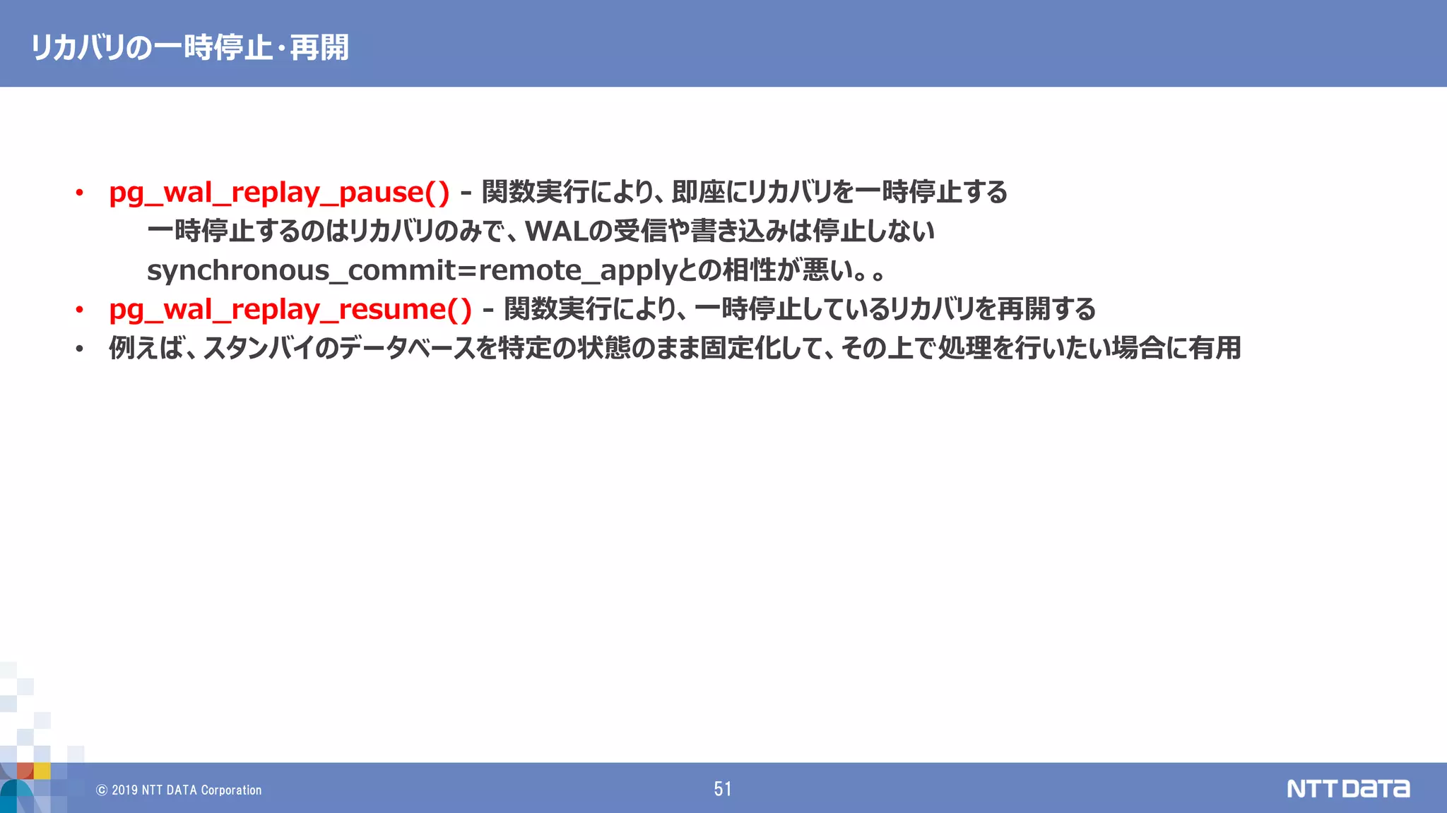Select the red pg_wal_replay_resume() function name
Image resolution: width=1447 pixels, height=813 pixels.
pos(290,309)
